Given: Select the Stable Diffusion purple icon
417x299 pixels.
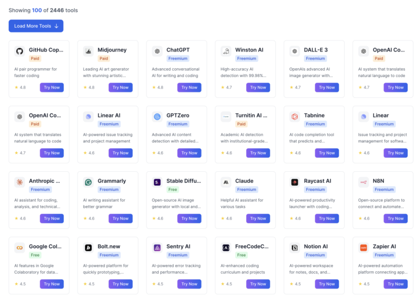Looking at the screenshot, I should pyautogui.click(x=157, y=182).
